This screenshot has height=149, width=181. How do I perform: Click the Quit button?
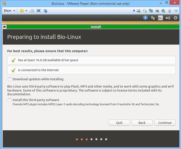click(119, 123)
